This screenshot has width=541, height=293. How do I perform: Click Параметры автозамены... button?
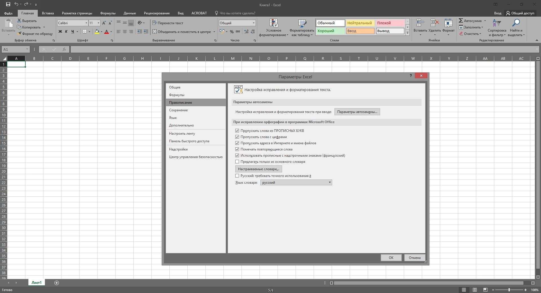(357, 112)
